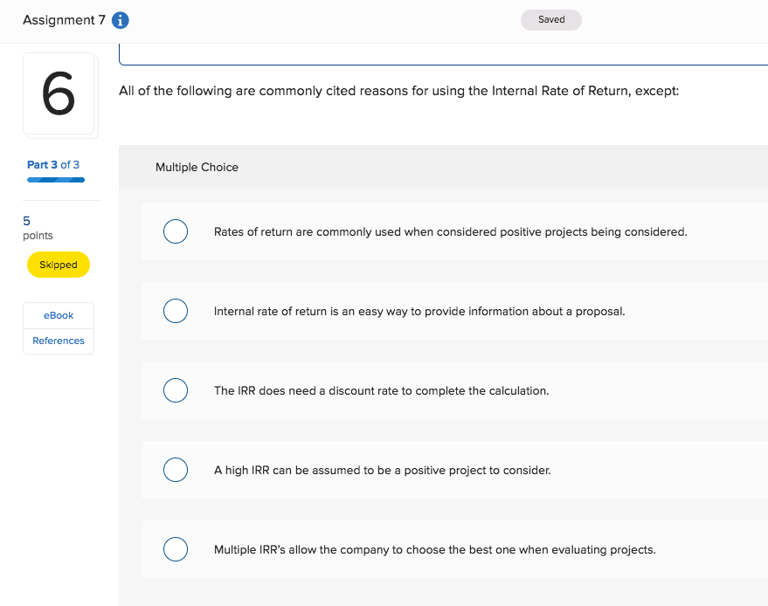
Task: Open the eBook link
Action: 59,315
